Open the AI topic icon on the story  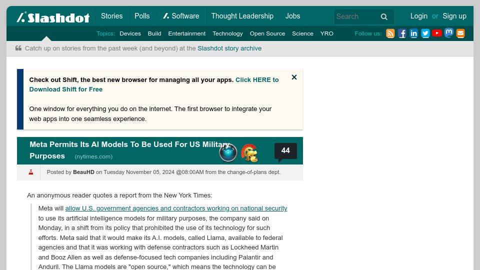(228, 152)
